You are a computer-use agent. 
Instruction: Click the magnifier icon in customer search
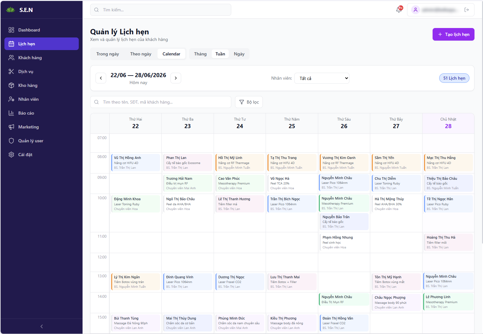pyautogui.click(x=96, y=102)
